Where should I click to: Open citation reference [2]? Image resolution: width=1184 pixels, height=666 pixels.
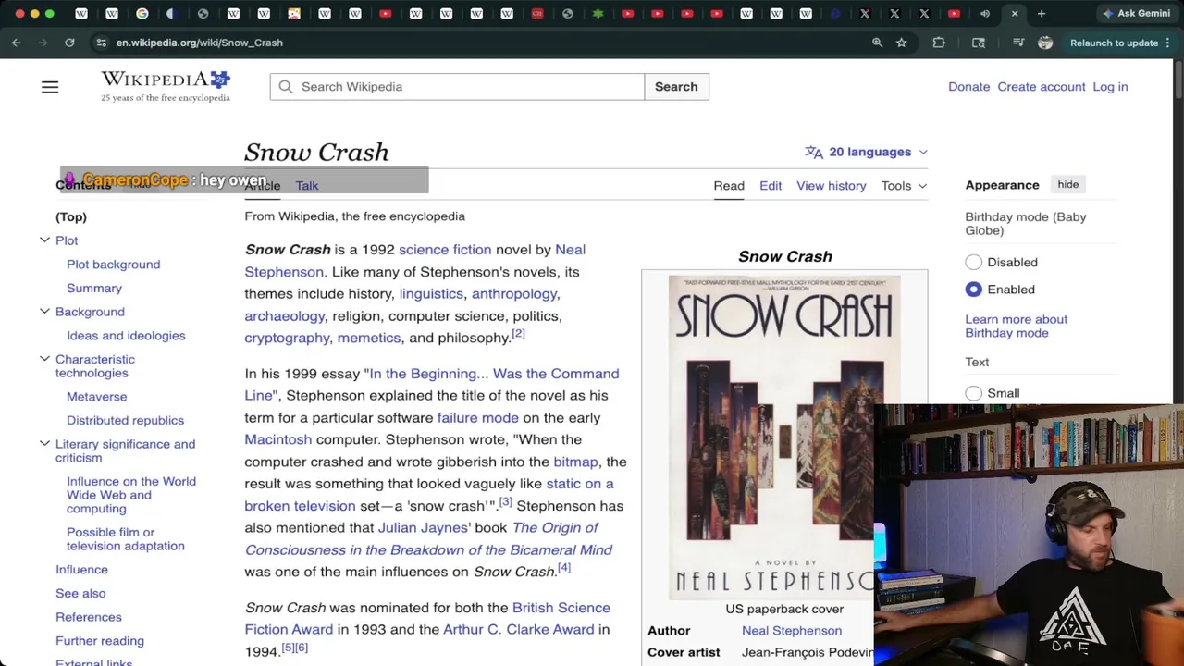[518, 334]
